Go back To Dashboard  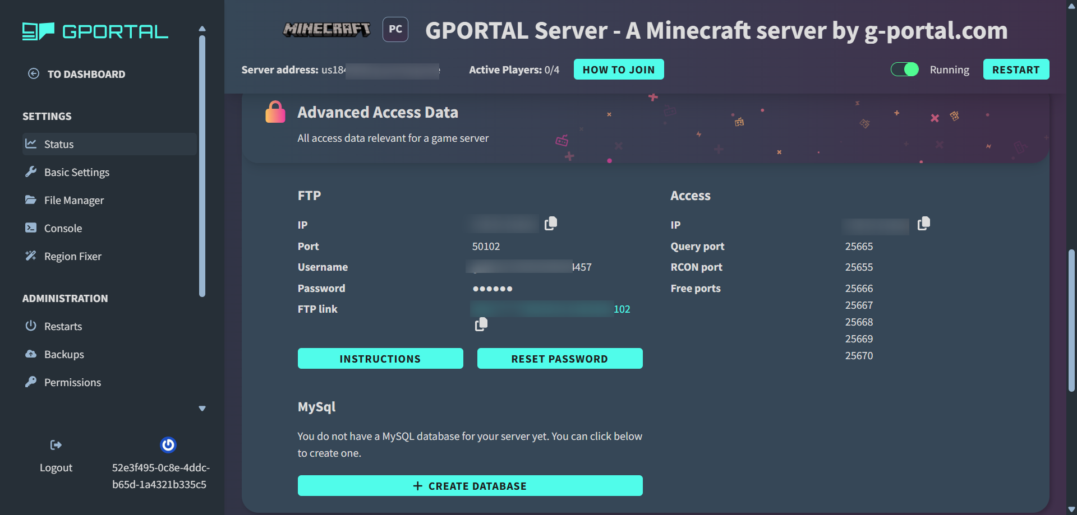[77, 74]
